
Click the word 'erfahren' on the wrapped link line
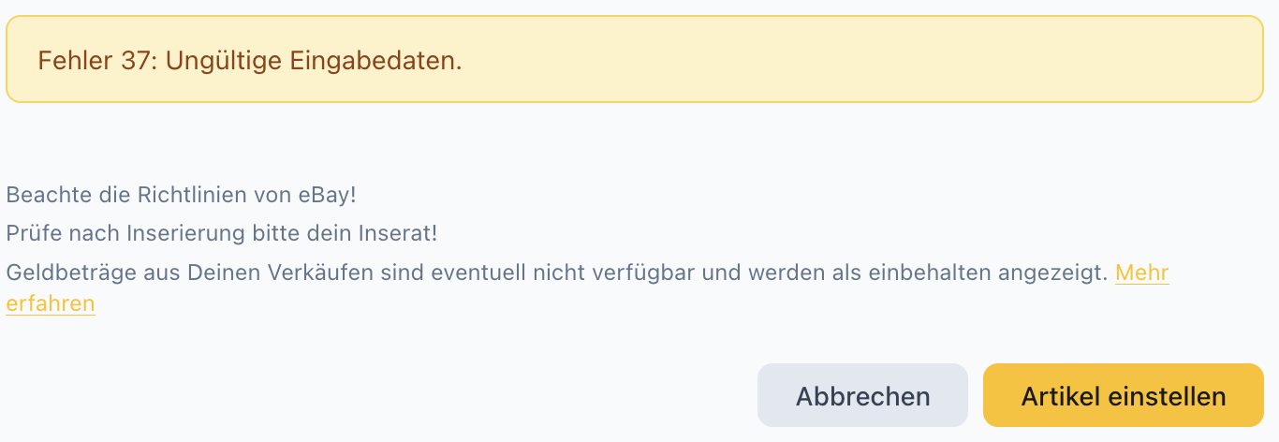51,303
